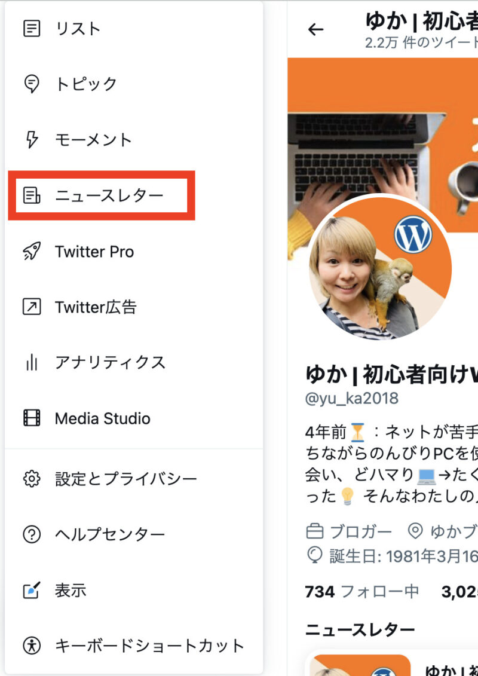Click the keyboard shortcuts accessibility icon
The width and height of the screenshot is (478, 676).
point(32,646)
